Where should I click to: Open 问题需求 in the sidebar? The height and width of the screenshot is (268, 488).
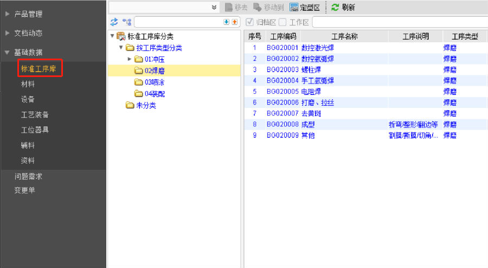(28, 176)
